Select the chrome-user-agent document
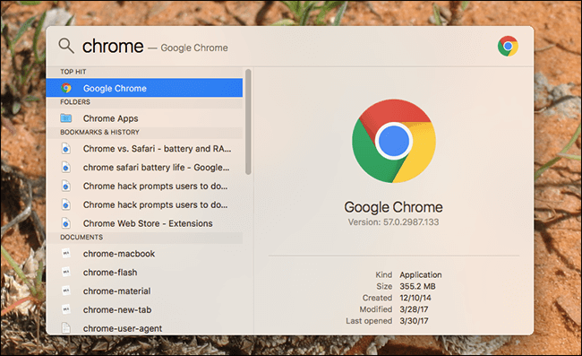The height and width of the screenshot is (356, 582). [144, 327]
